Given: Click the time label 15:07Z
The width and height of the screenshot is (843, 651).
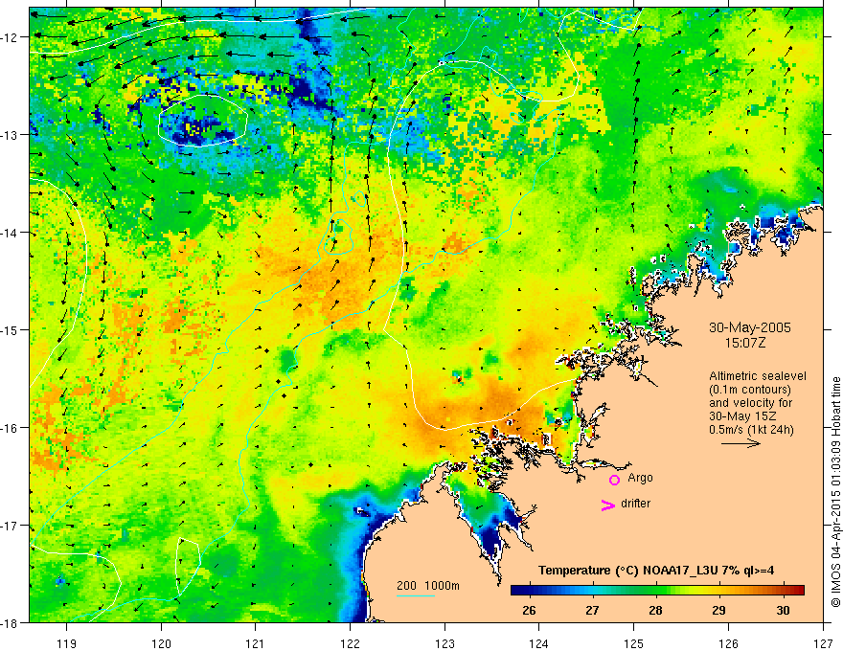Looking at the screenshot, I should [744, 343].
